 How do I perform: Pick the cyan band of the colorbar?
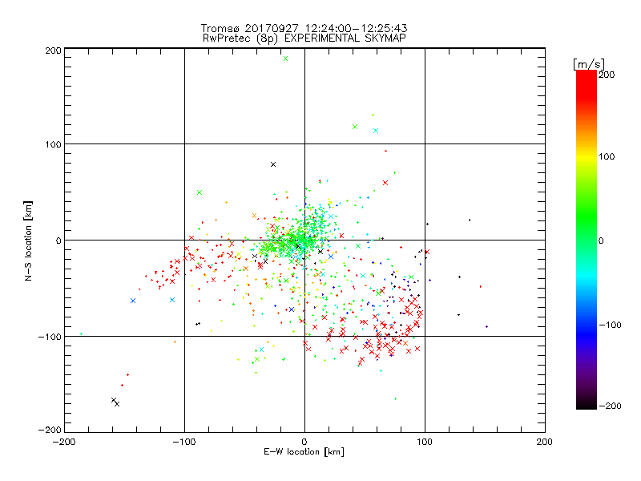(x=587, y=275)
